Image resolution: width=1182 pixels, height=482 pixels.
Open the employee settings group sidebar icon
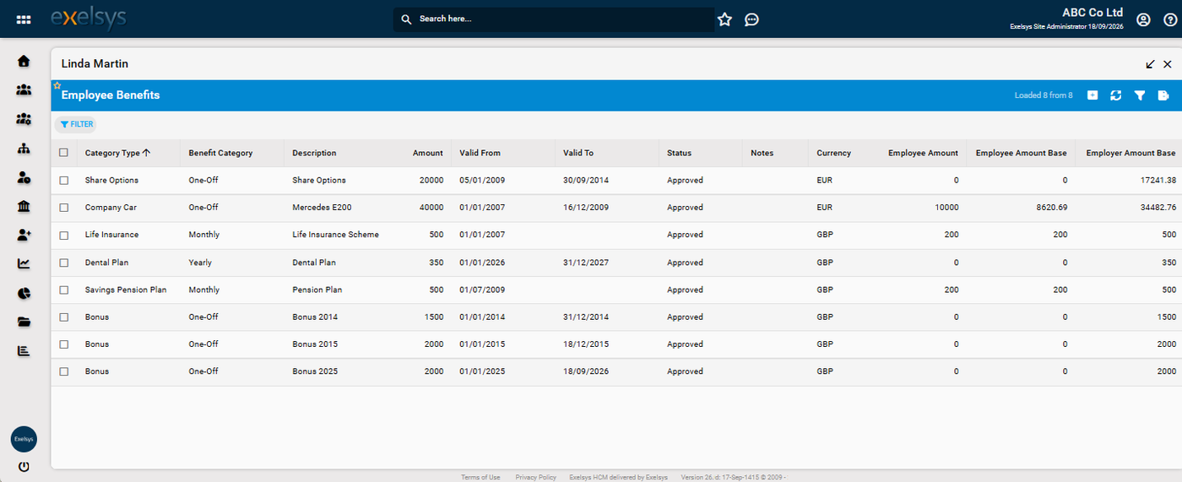[24, 119]
